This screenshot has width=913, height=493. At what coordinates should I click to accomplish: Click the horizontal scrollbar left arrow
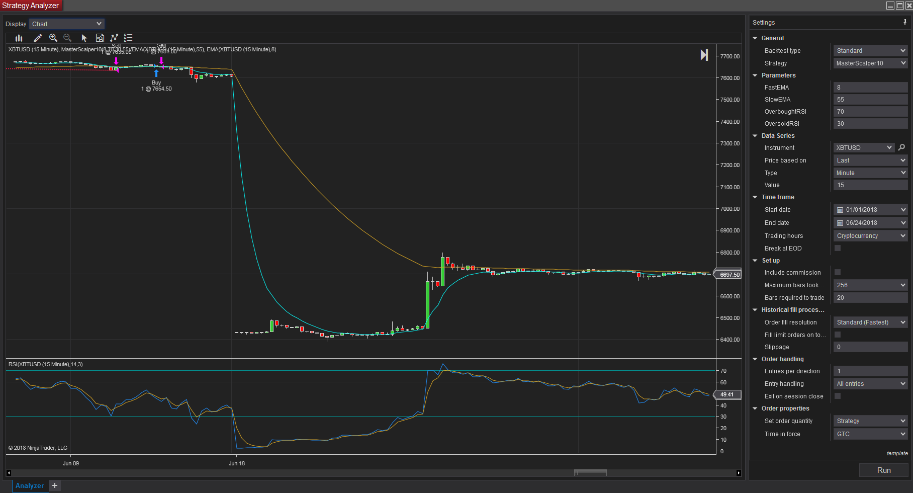(x=9, y=473)
